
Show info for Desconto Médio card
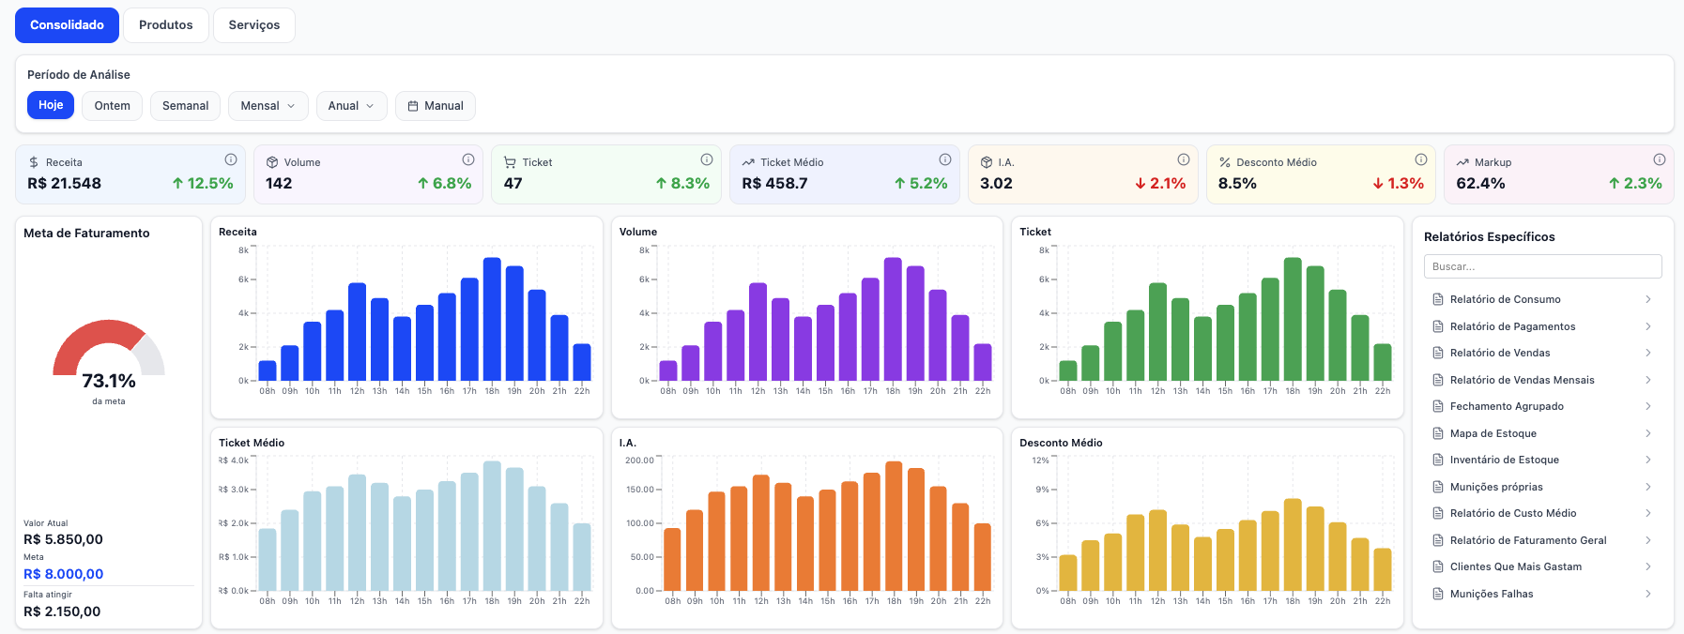1421,159
